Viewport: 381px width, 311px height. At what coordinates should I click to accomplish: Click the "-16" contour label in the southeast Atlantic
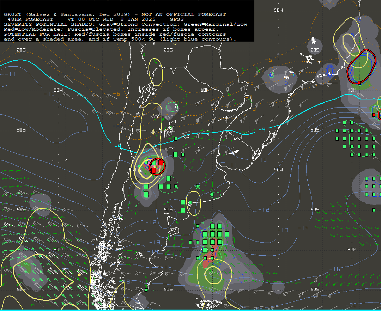(x=334, y=269)
